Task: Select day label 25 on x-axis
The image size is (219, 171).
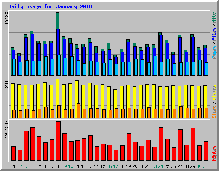Action: (167, 166)
